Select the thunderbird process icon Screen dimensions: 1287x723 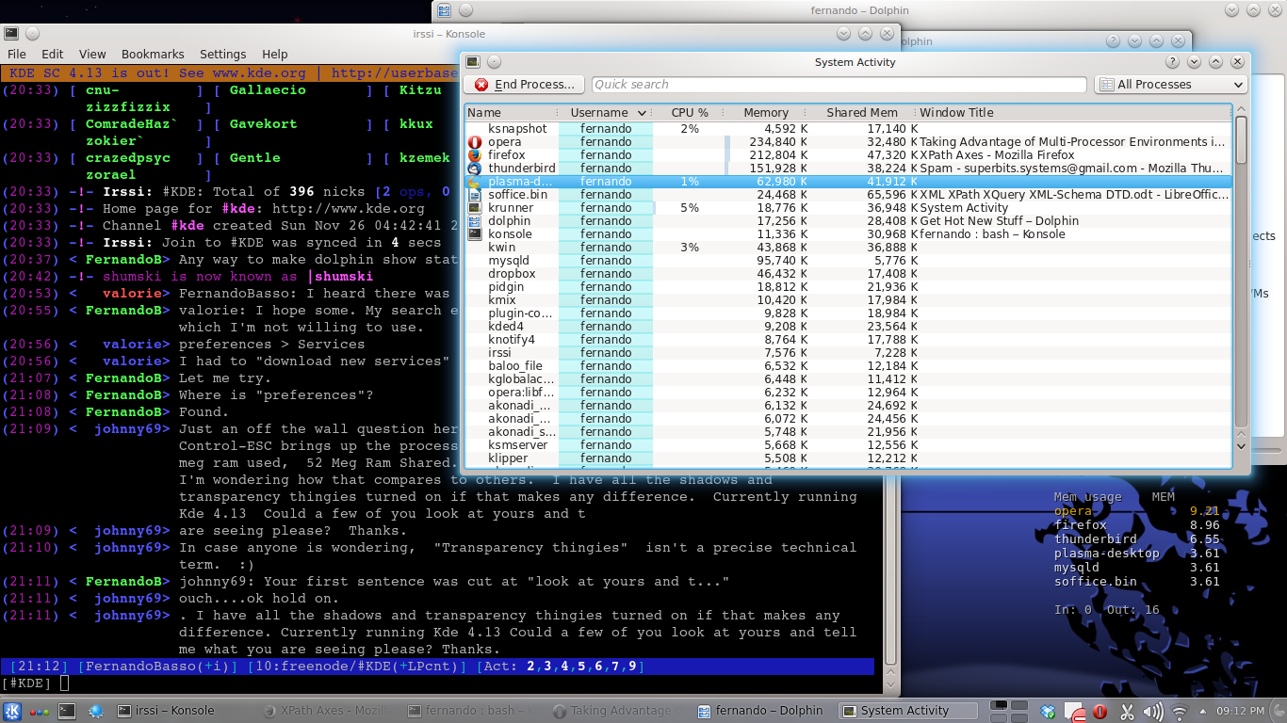475,169
